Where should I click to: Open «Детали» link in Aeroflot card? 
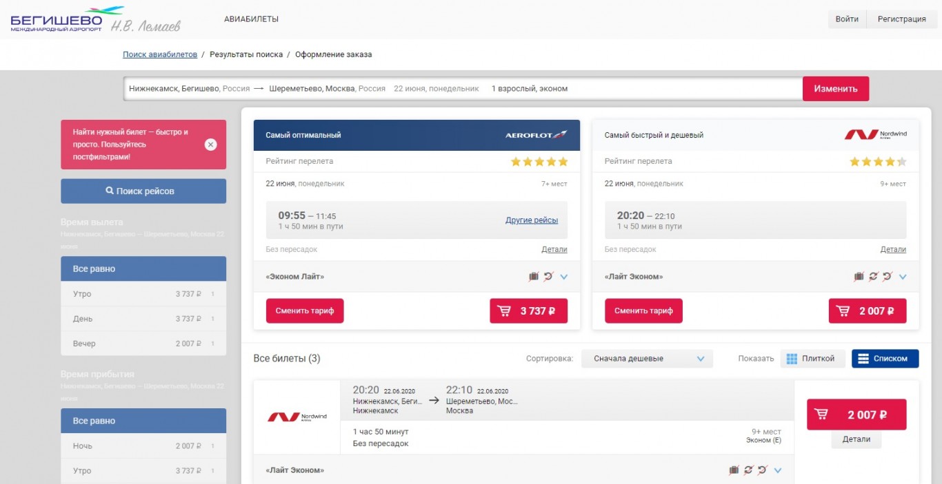pyautogui.click(x=554, y=249)
